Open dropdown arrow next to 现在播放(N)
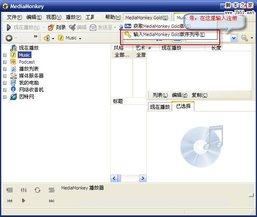This screenshot has height=217, width=257. (43, 27)
